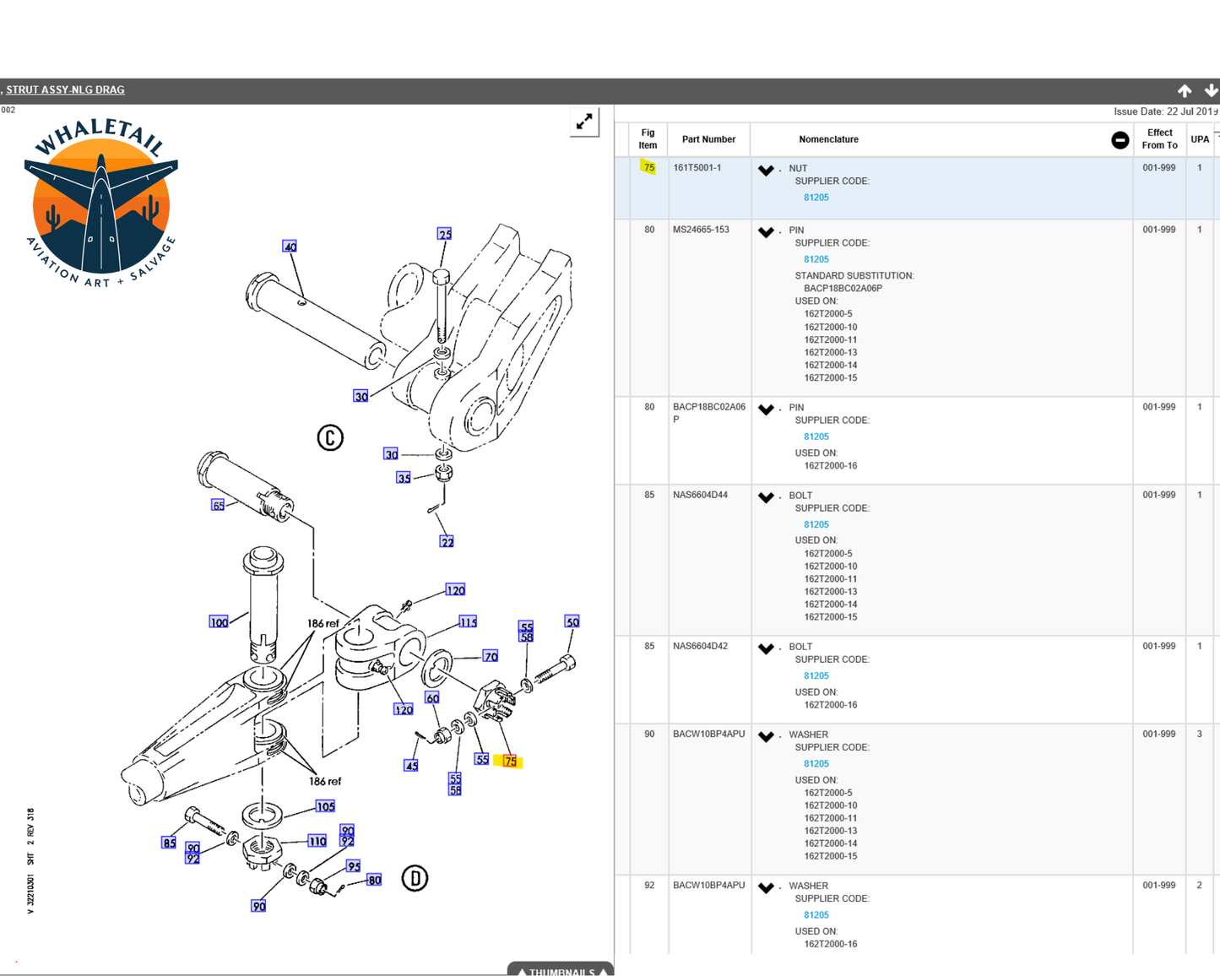Select highlighted callout 75 in diagram
Screen dimensions: 1220x976
click(510, 762)
